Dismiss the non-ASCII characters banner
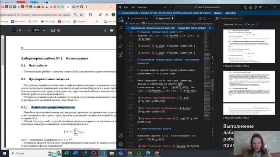Image resolution: width=280 pixels, height=157 pixels. (x=210, y=28)
